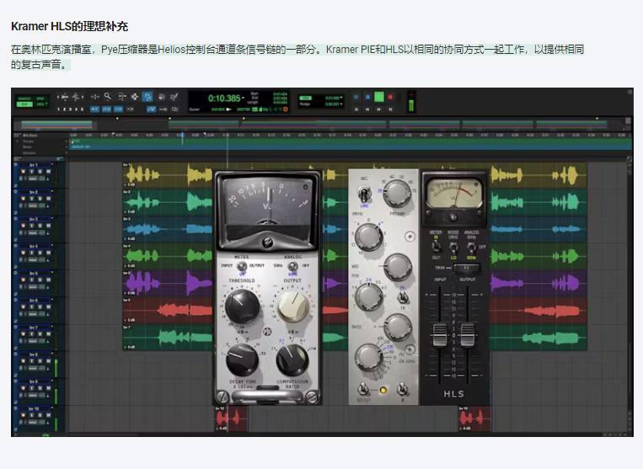
Task: Enable Spot edit mode
Action: [x=40, y=99]
